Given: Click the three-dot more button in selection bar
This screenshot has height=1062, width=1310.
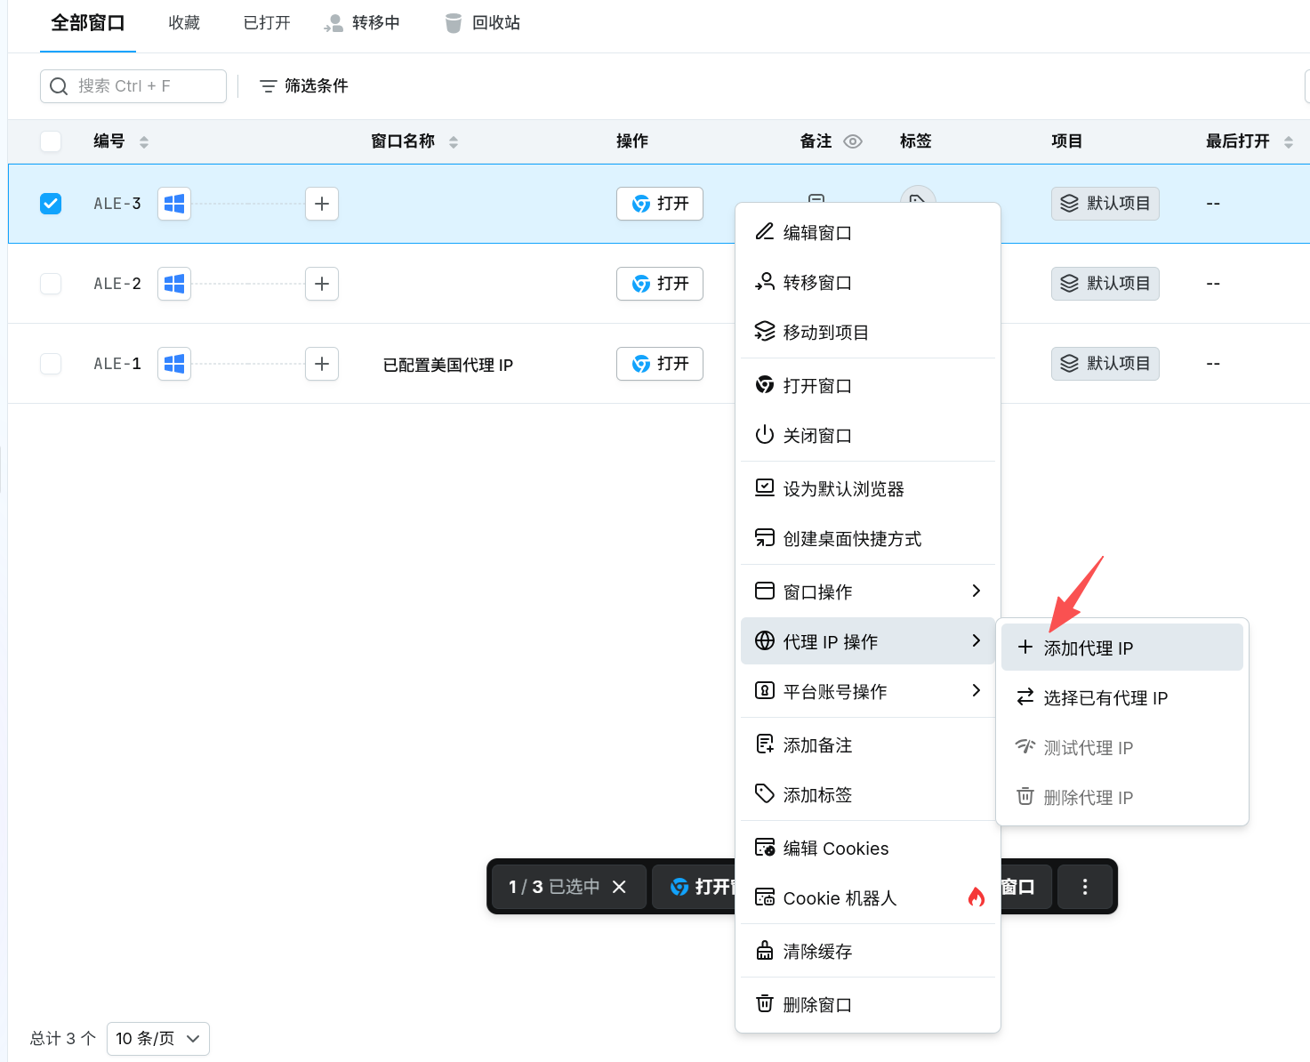Looking at the screenshot, I should [1085, 887].
